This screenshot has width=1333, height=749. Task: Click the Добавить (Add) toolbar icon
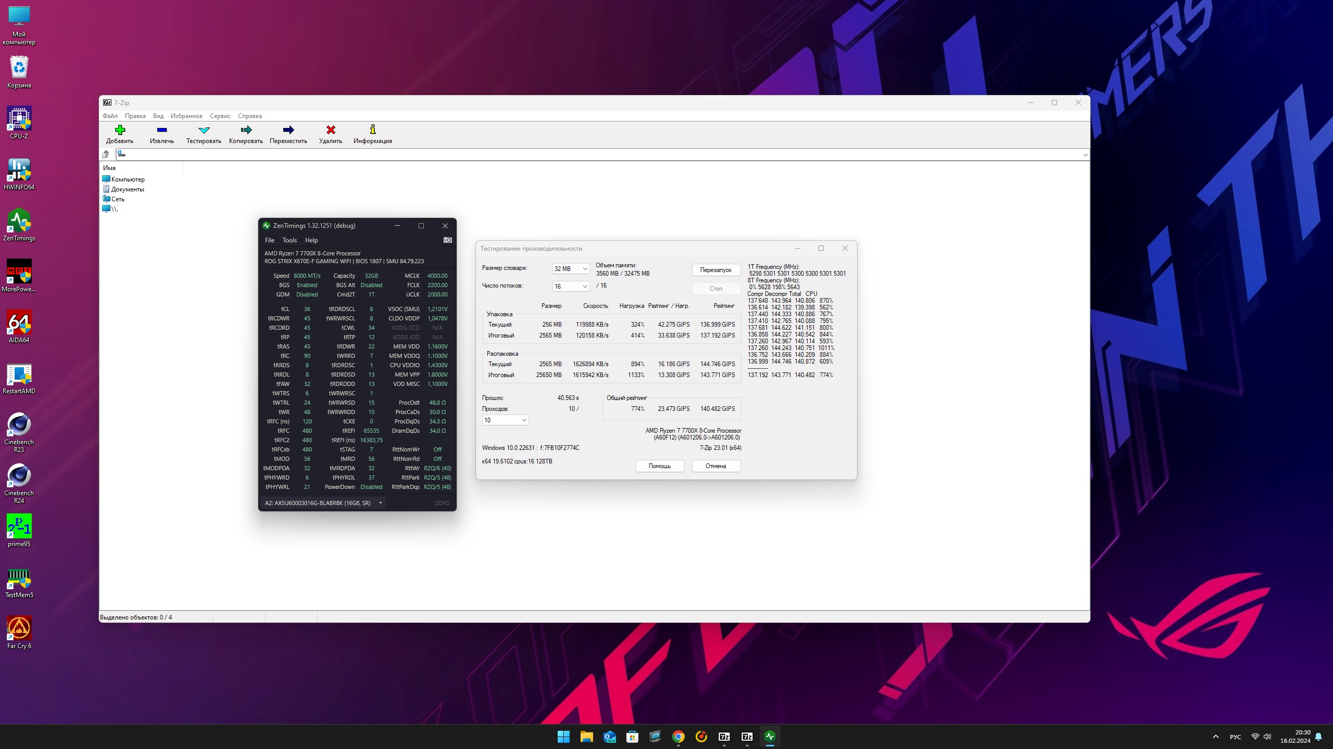pos(120,130)
